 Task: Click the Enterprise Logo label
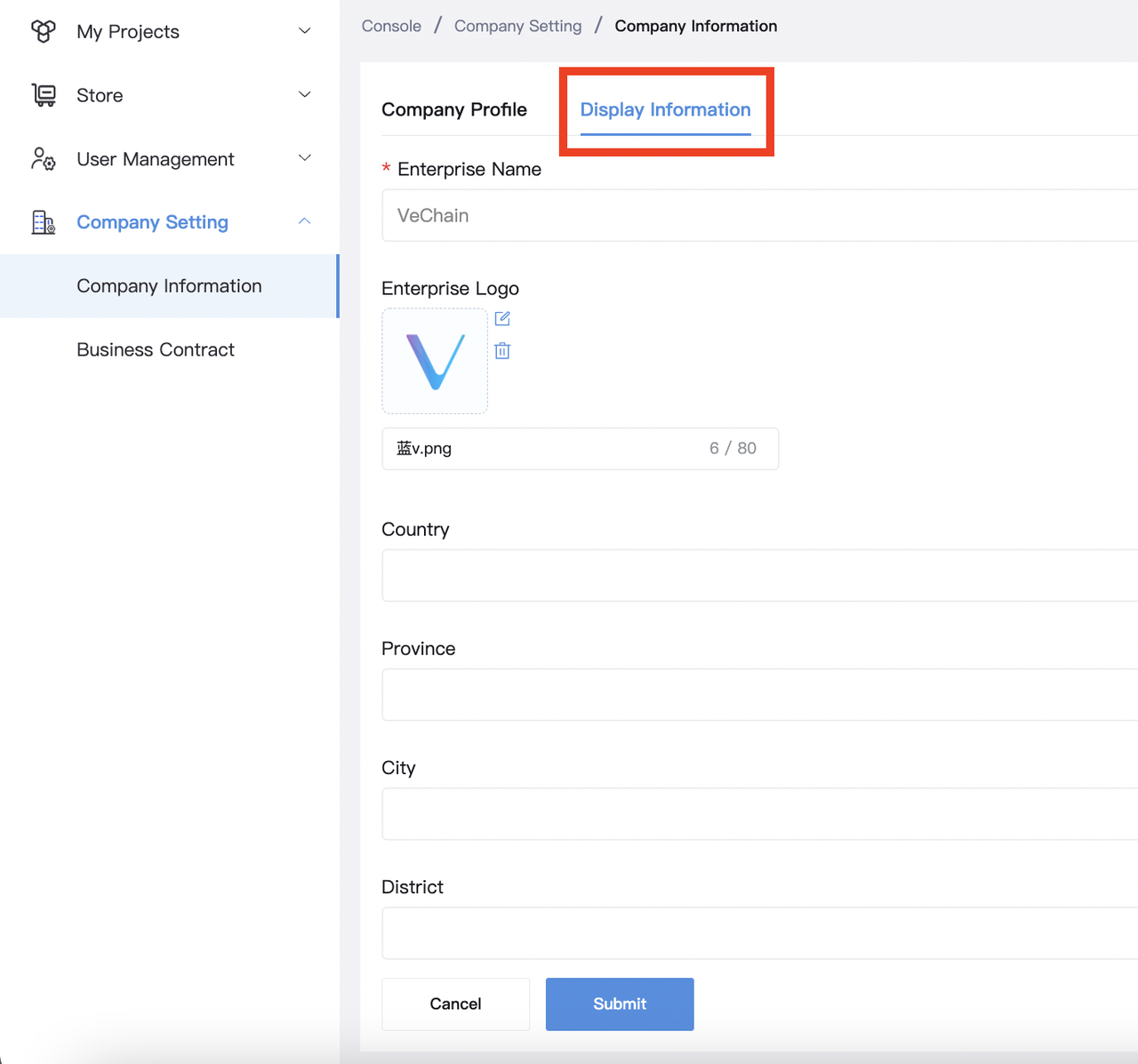point(450,288)
